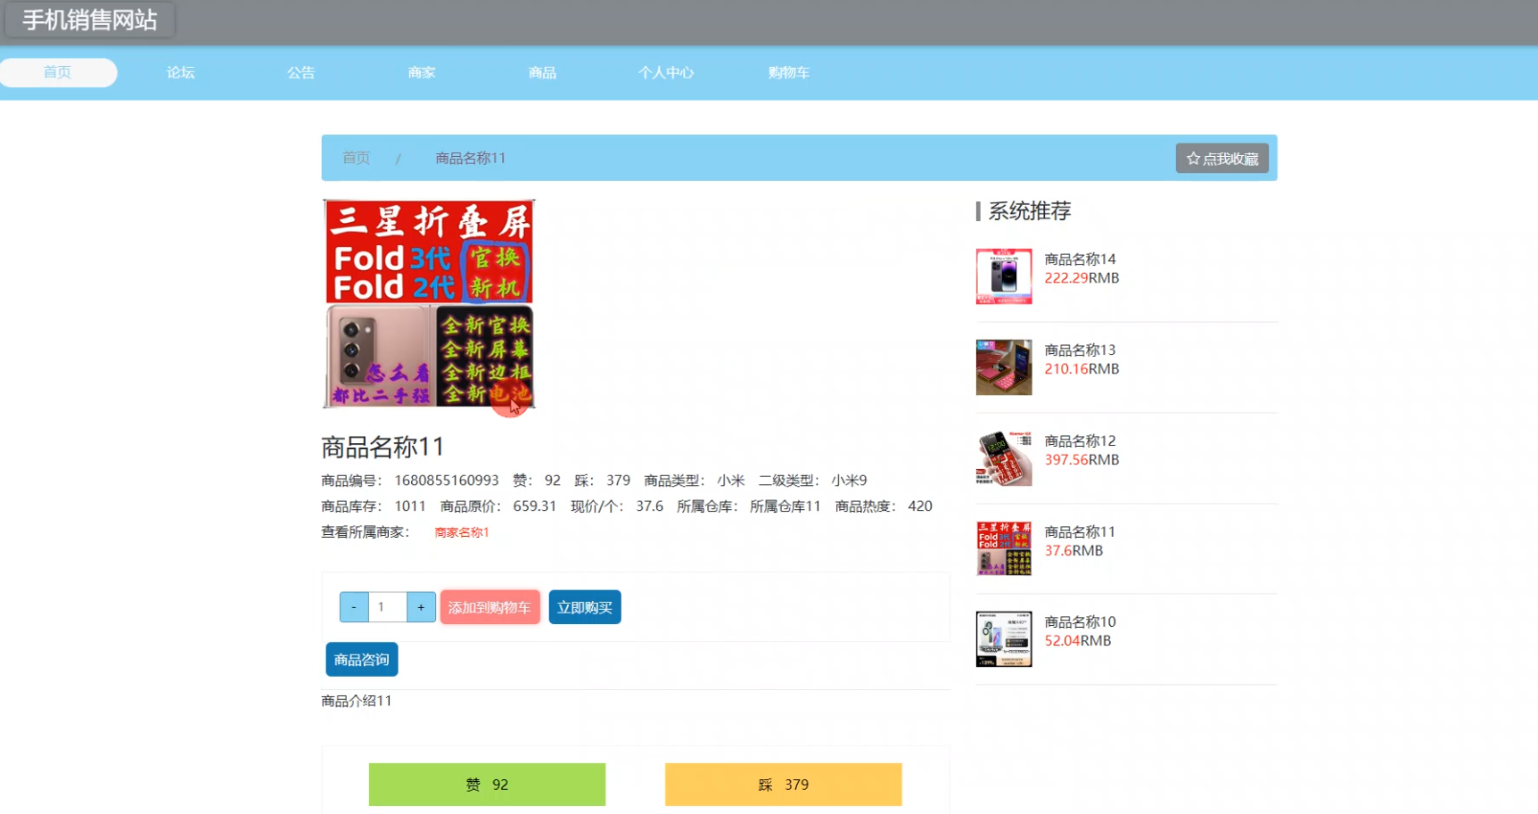Open the 论坛 nav item
The image size is (1538, 814).
(x=180, y=72)
